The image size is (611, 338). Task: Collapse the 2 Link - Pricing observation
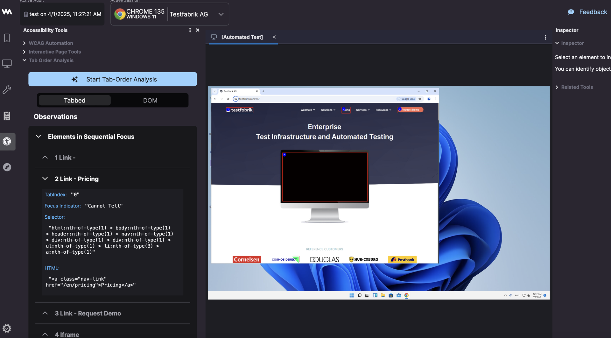45,179
